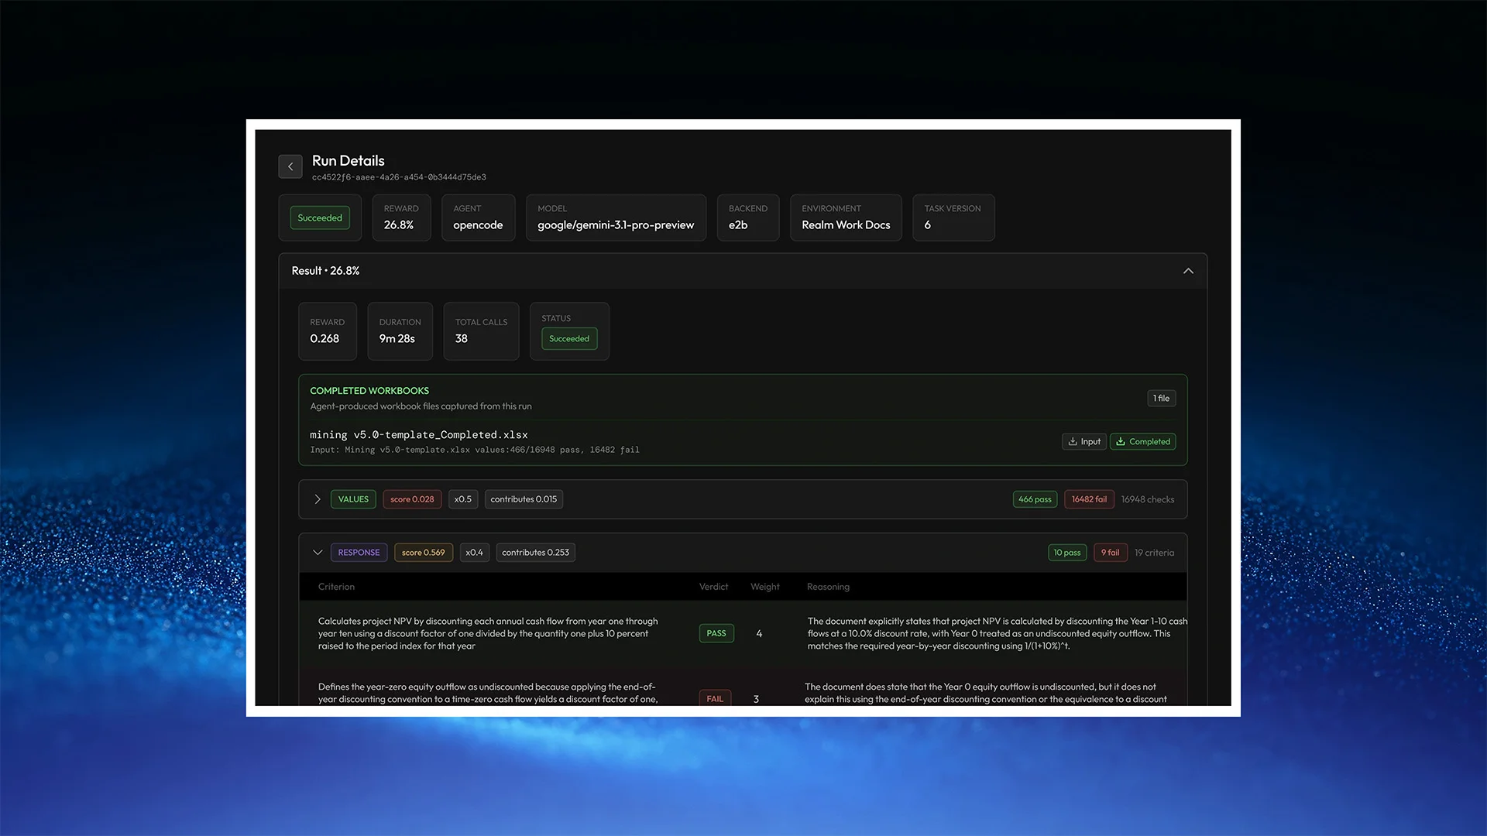Select the run ID text cc4522f6-aaee
Screen dimensions: 1487x836
[399, 177]
